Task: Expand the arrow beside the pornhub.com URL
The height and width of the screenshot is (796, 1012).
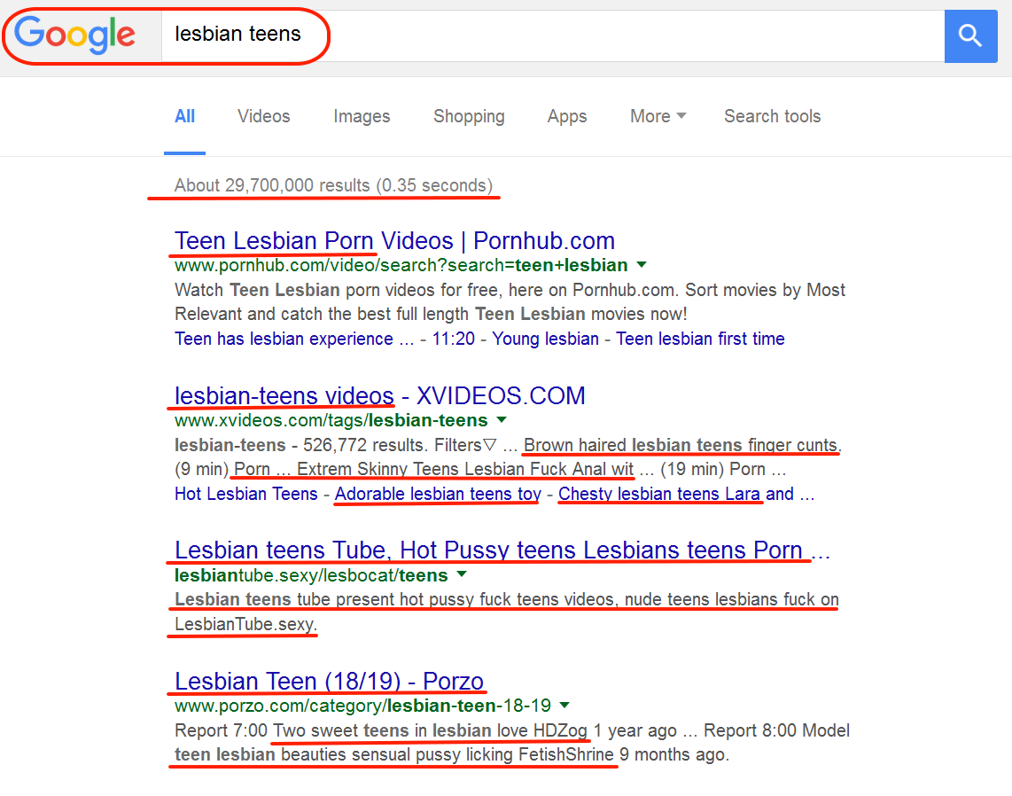Action: coord(642,265)
